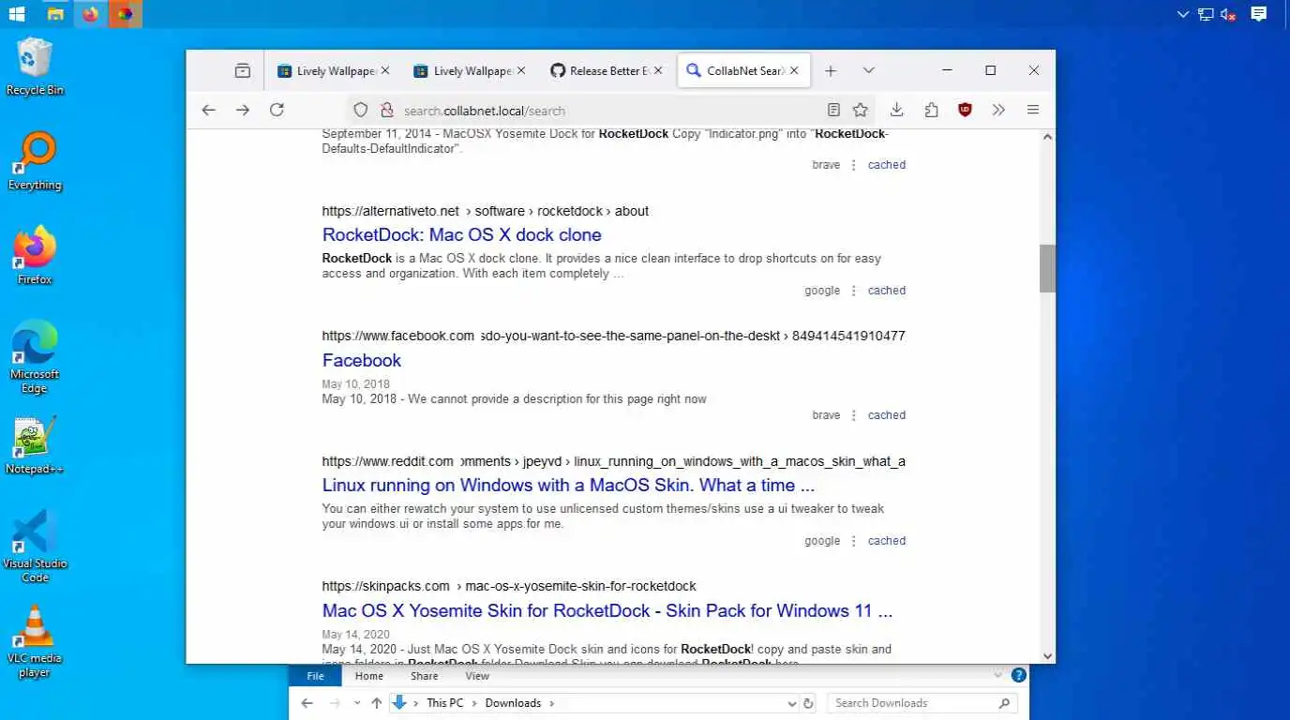Open the Facebook search result

point(362,360)
